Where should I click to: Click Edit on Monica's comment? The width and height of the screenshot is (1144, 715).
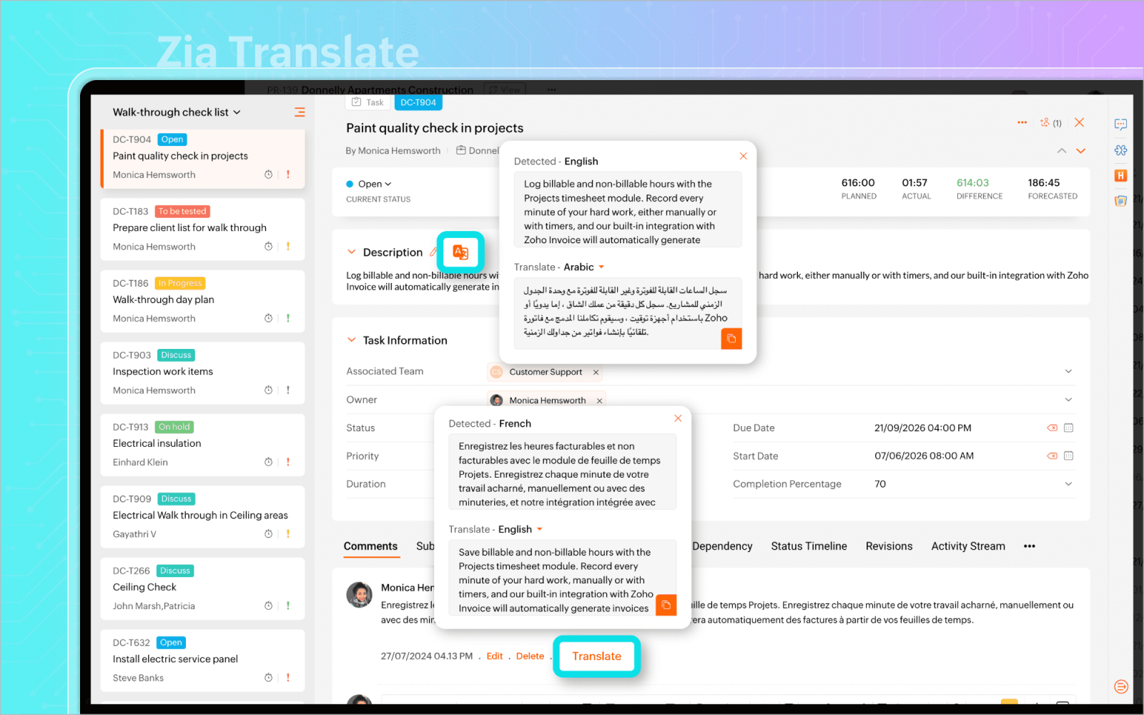pos(495,656)
